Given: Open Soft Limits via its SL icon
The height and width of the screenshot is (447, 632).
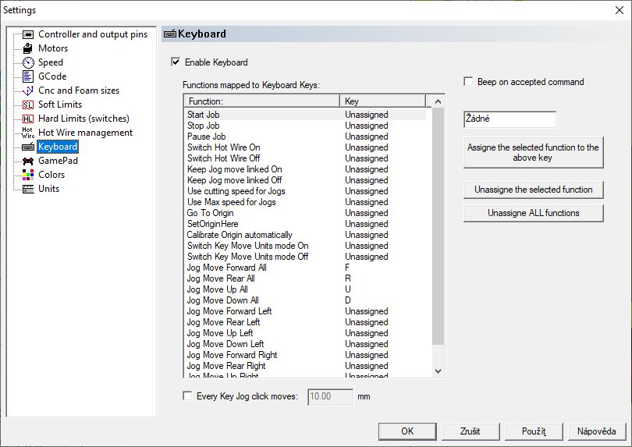Looking at the screenshot, I should (28, 105).
